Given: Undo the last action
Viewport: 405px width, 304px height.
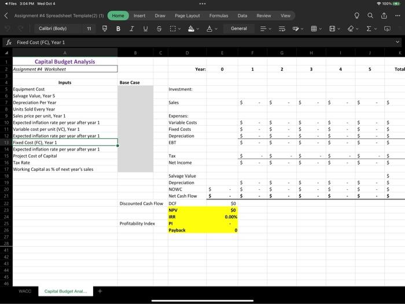Looking at the screenshot, I should tap(8, 28).
